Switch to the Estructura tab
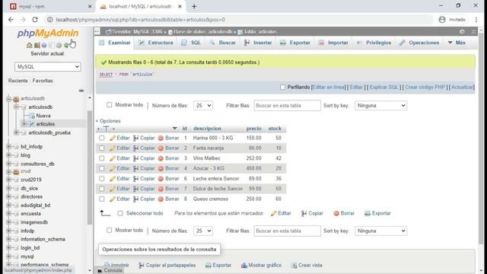The image size is (487, 274). pyautogui.click(x=156, y=43)
